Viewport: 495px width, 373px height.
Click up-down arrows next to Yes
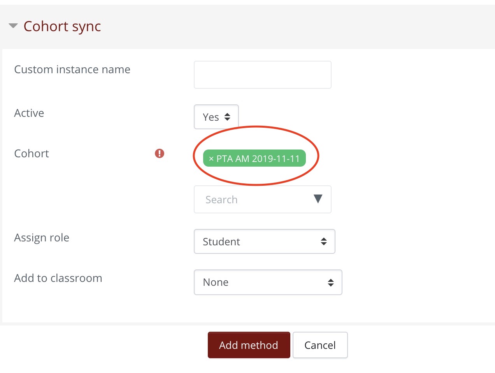(x=227, y=117)
